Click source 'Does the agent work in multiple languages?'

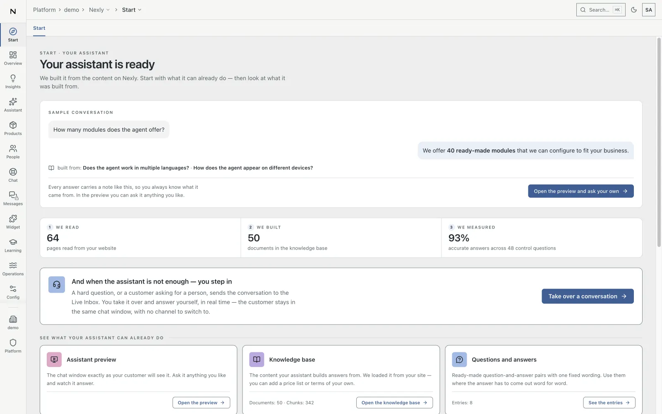(136, 168)
